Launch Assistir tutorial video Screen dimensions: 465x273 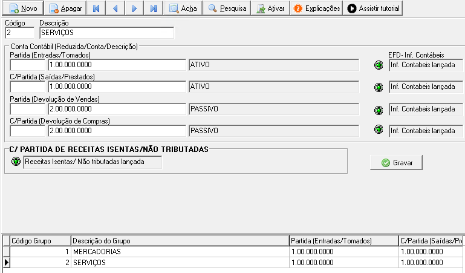tap(373, 8)
